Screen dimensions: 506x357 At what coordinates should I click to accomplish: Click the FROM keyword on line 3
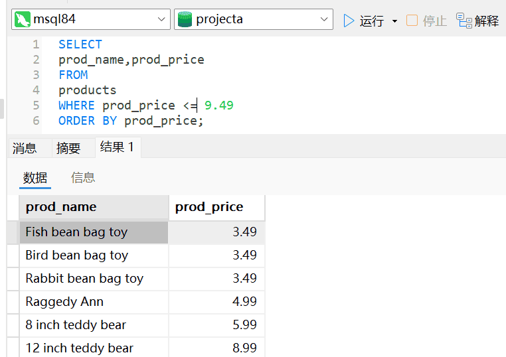[x=73, y=75]
